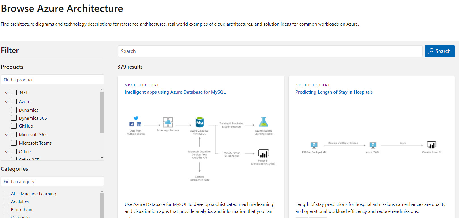Click 'Microsoft Cognitive Services Text Analytics API' label
Screen dimensions: 459x218
tap(199, 154)
